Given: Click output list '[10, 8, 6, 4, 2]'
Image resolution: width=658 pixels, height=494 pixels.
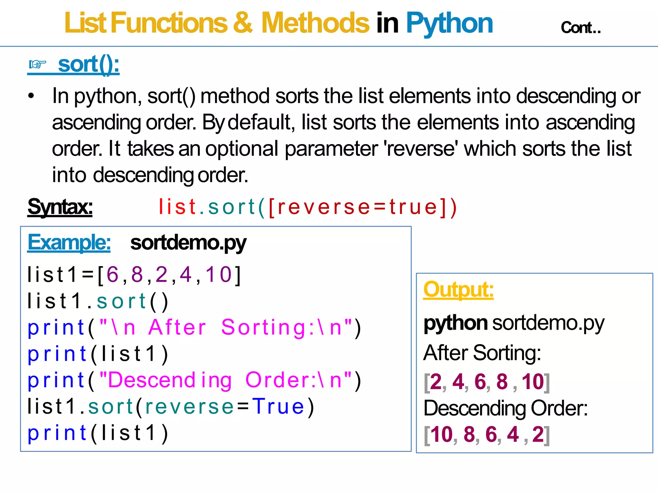Looking at the screenshot, I should pos(487,435).
